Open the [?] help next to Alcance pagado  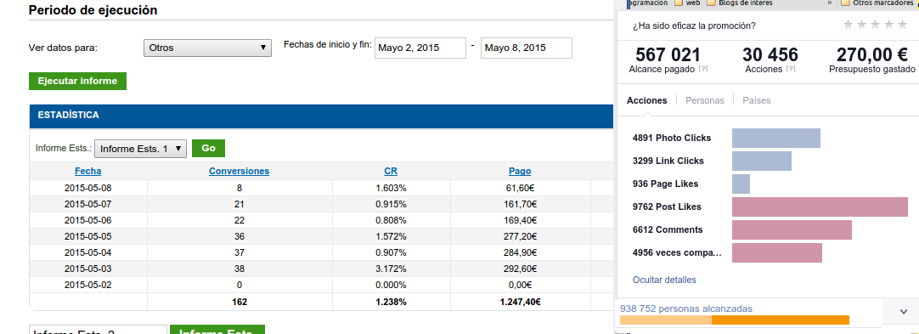pyautogui.click(x=703, y=69)
